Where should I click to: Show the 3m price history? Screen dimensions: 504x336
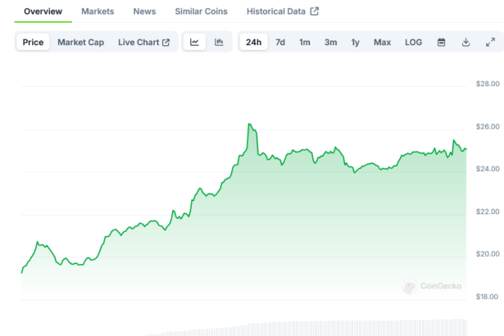point(330,42)
